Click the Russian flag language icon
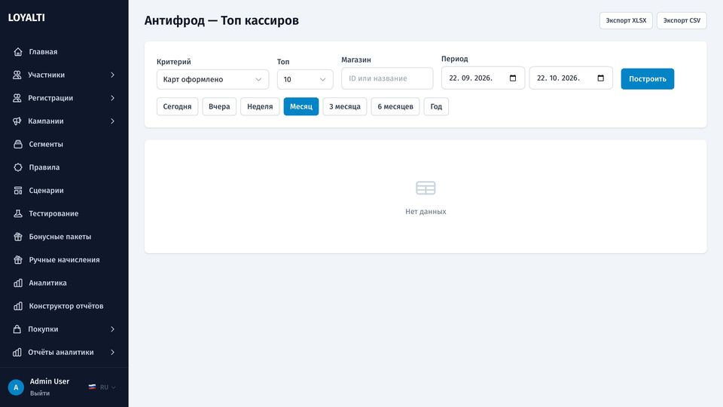 click(92, 387)
